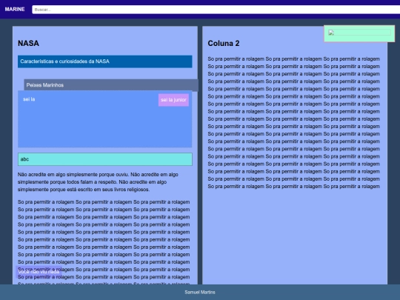Click the broken image icon in green box

coord(331,33)
